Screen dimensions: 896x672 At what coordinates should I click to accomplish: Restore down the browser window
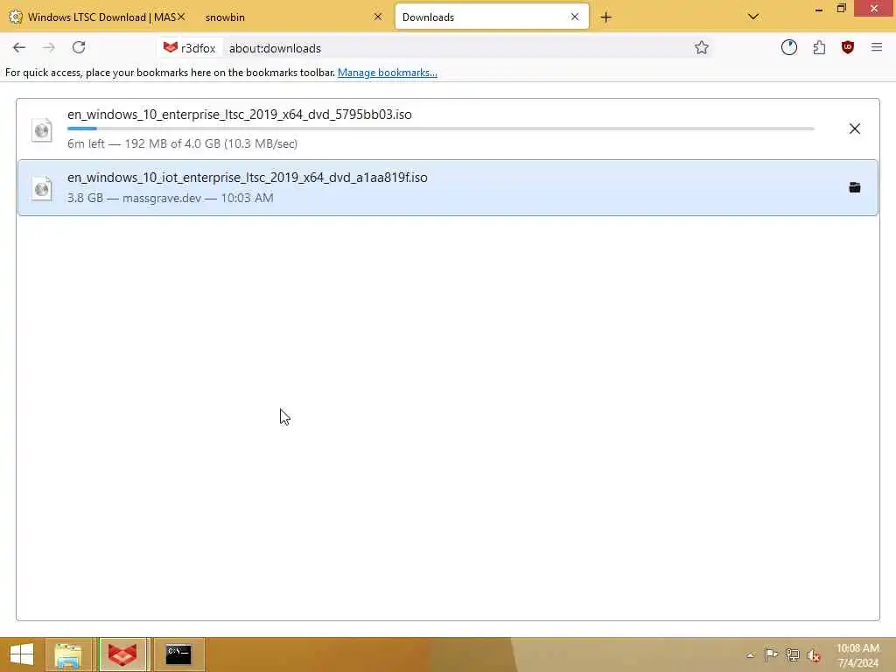pyautogui.click(x=841, y=8)
